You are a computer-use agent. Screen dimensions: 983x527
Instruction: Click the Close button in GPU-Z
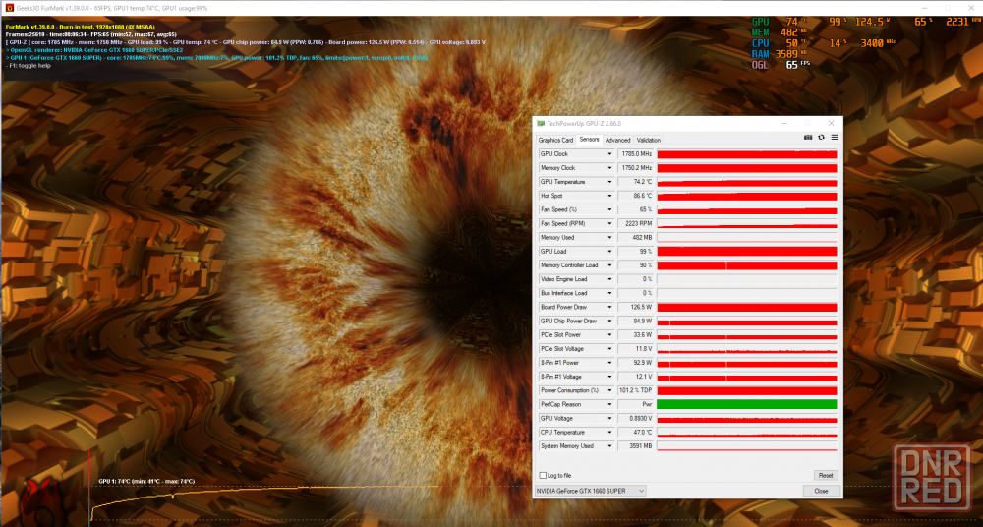(x=821, y=491)
